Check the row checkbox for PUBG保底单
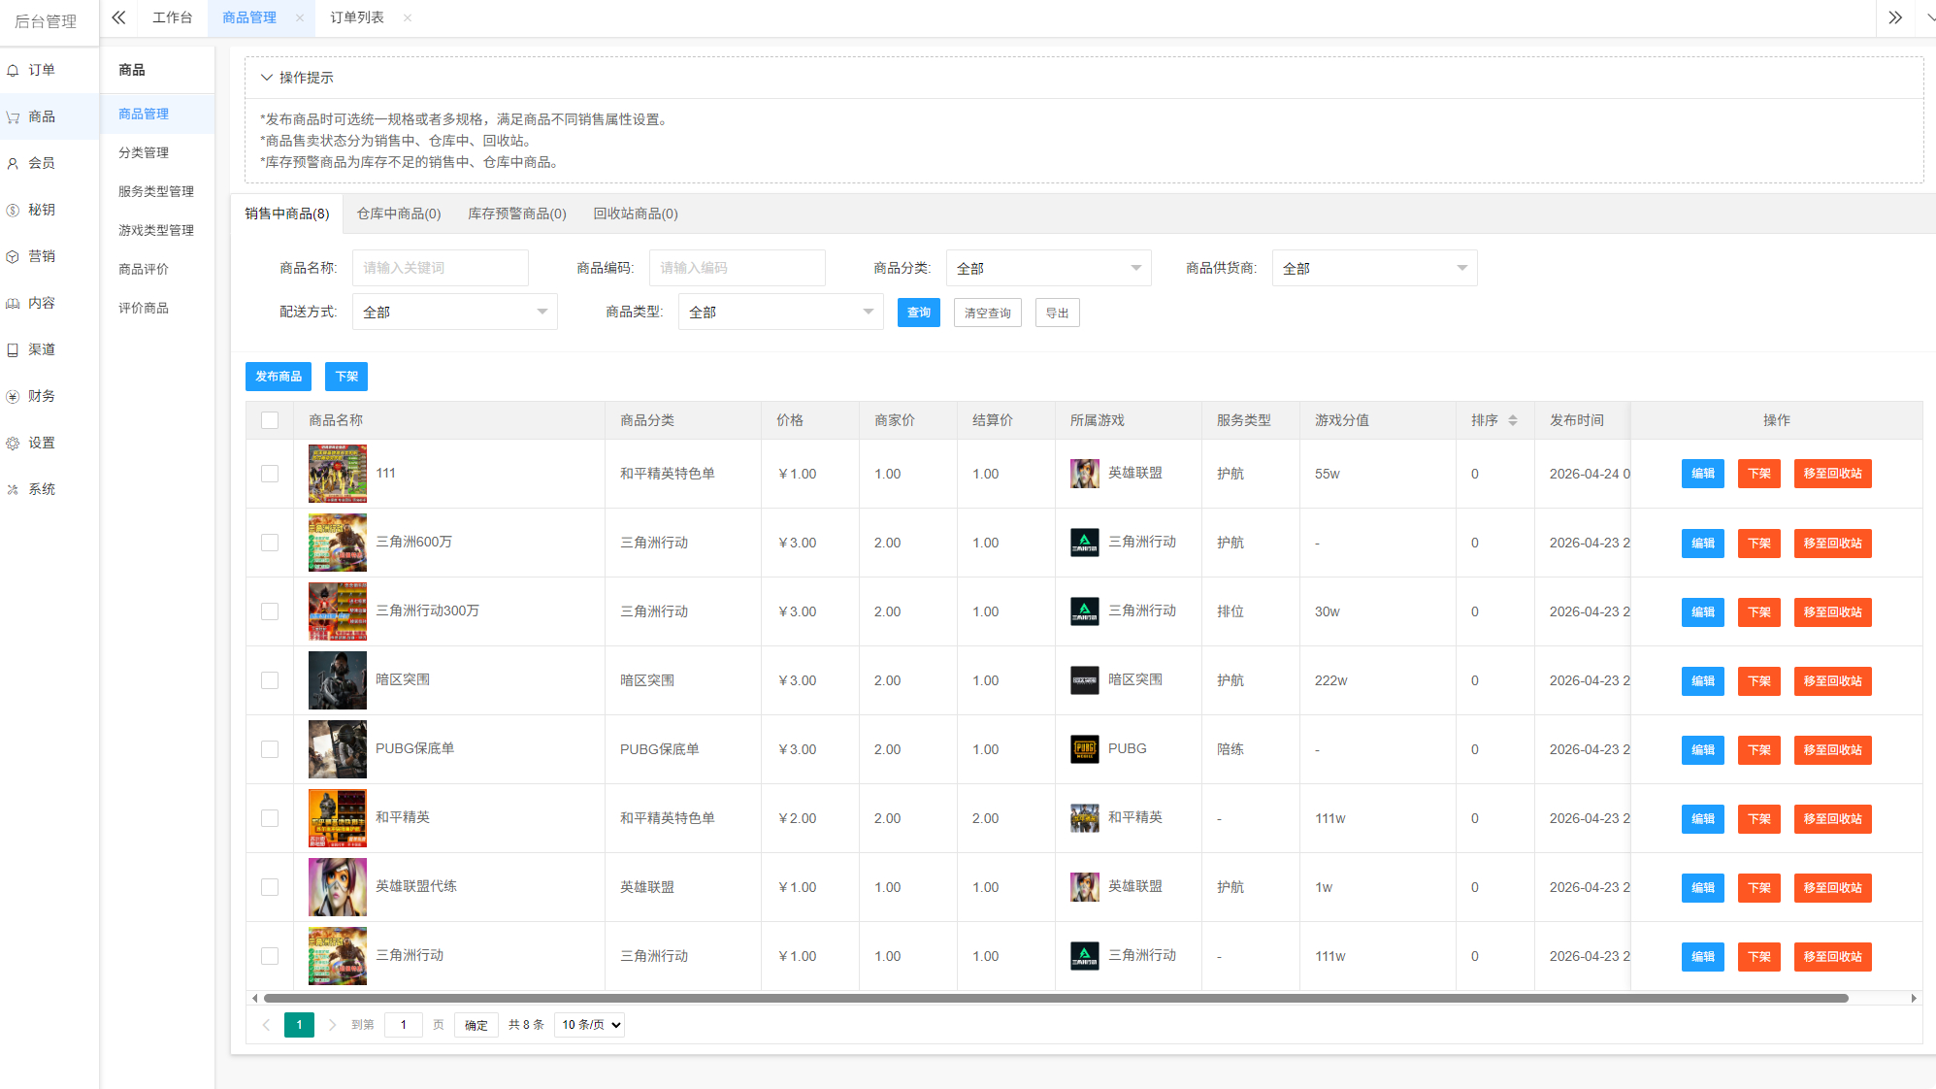The width and height of the screenshot is (1936, 1089). click(270, 749)
